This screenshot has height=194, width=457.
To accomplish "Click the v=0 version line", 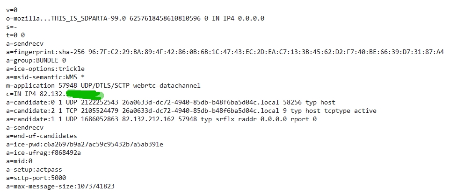I will click(x=12, y=10).
